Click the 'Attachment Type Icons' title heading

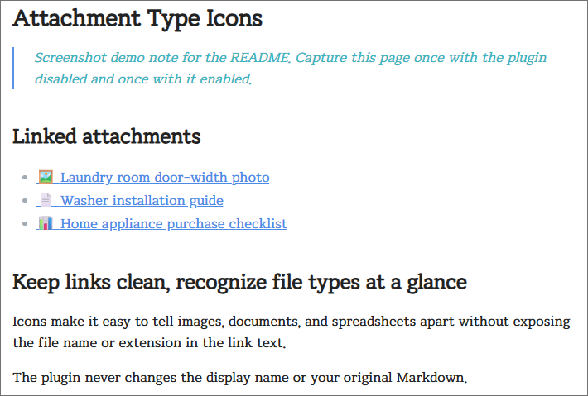pyautogui.click(x=137, y=18)
